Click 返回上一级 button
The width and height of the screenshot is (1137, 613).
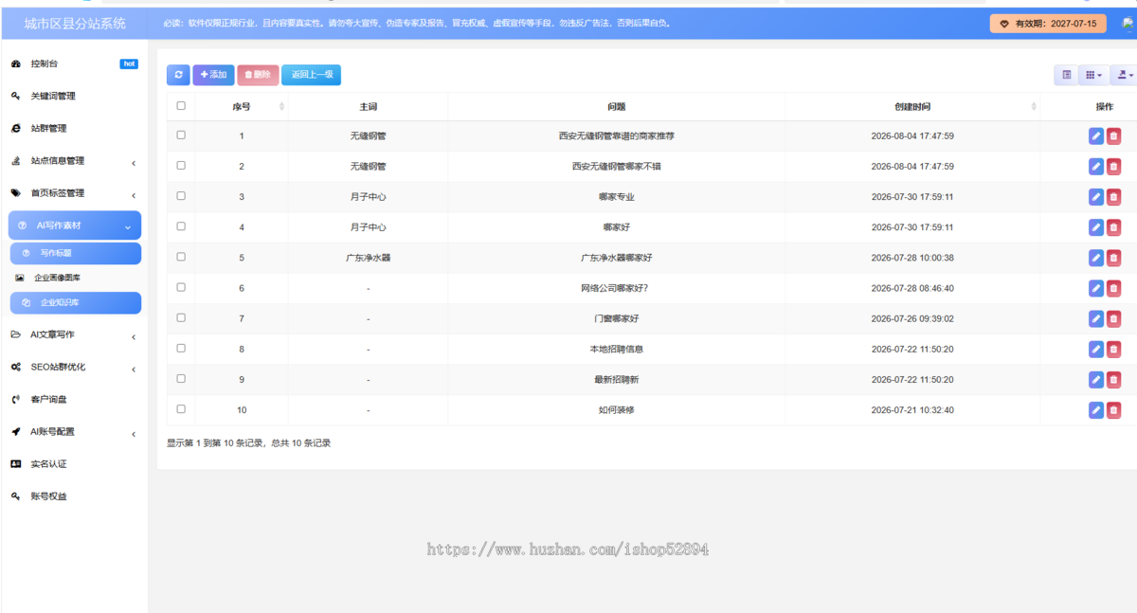coord(311,75)
